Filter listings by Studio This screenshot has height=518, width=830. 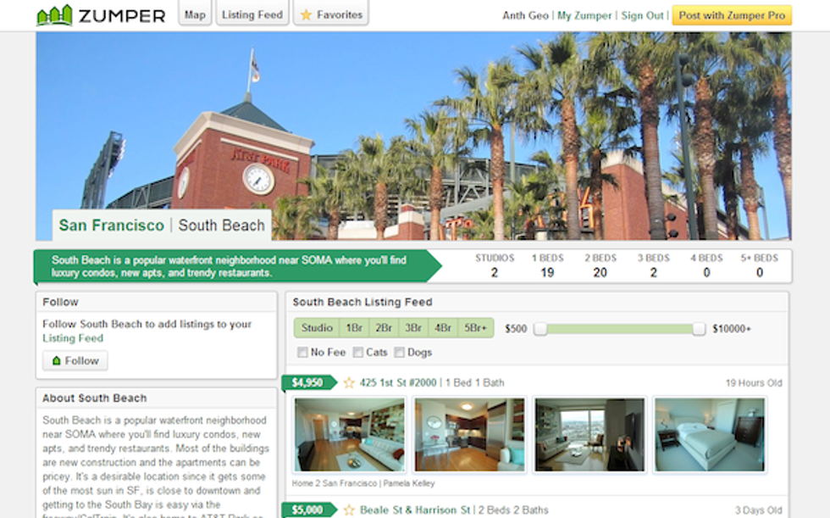coord(317,328)
